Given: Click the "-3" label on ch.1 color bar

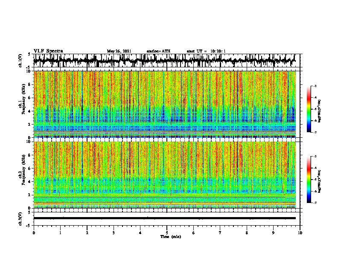Looking at the screenshot, I should pos(315,86).
